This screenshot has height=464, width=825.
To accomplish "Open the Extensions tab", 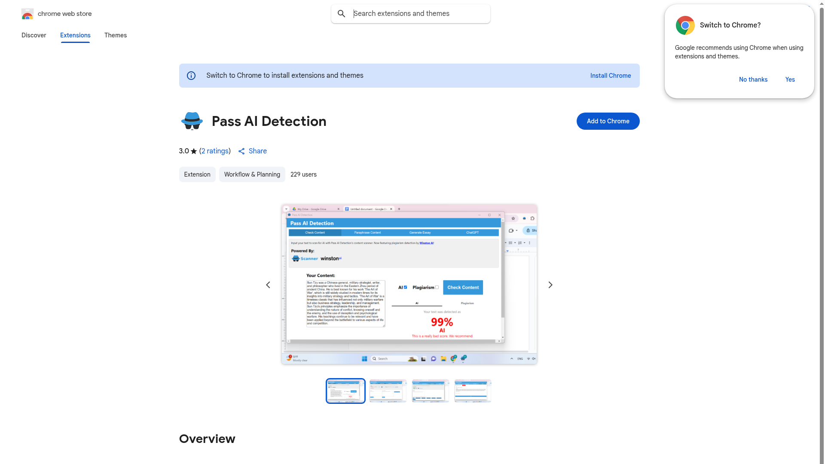I will 75,35.
